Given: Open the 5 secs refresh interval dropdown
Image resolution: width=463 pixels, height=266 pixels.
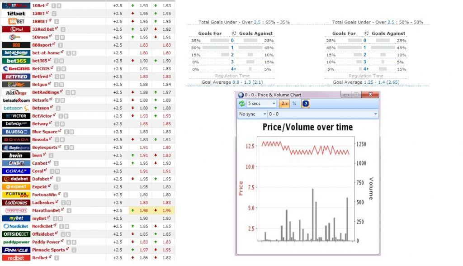Looking at the screenshot, I should (262, 104).
